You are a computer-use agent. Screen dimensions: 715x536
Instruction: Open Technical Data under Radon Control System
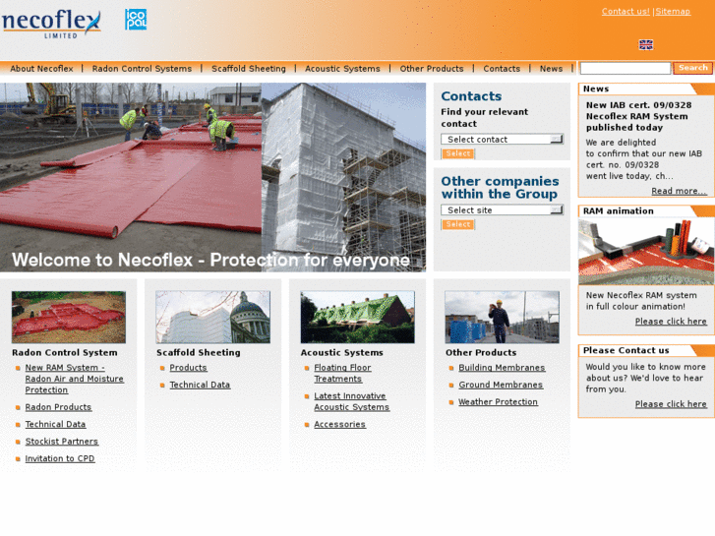(55, 424)
